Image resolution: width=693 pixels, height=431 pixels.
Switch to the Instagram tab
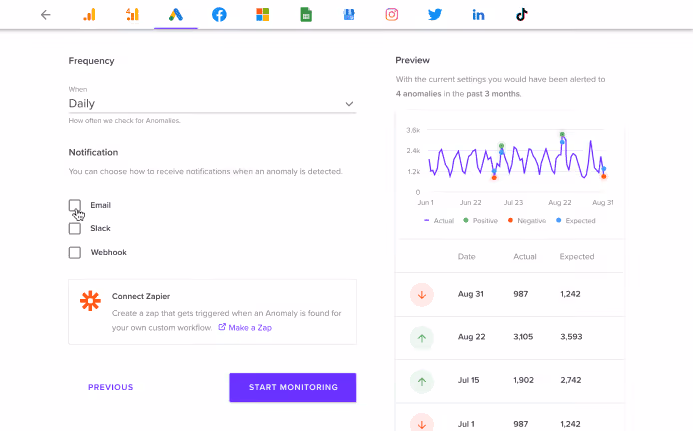pos(392,15)
